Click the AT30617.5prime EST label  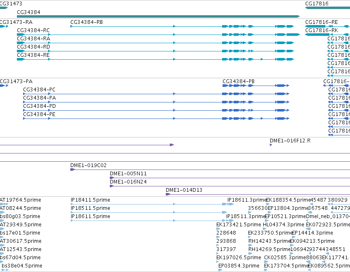click(x=21, y=241)
